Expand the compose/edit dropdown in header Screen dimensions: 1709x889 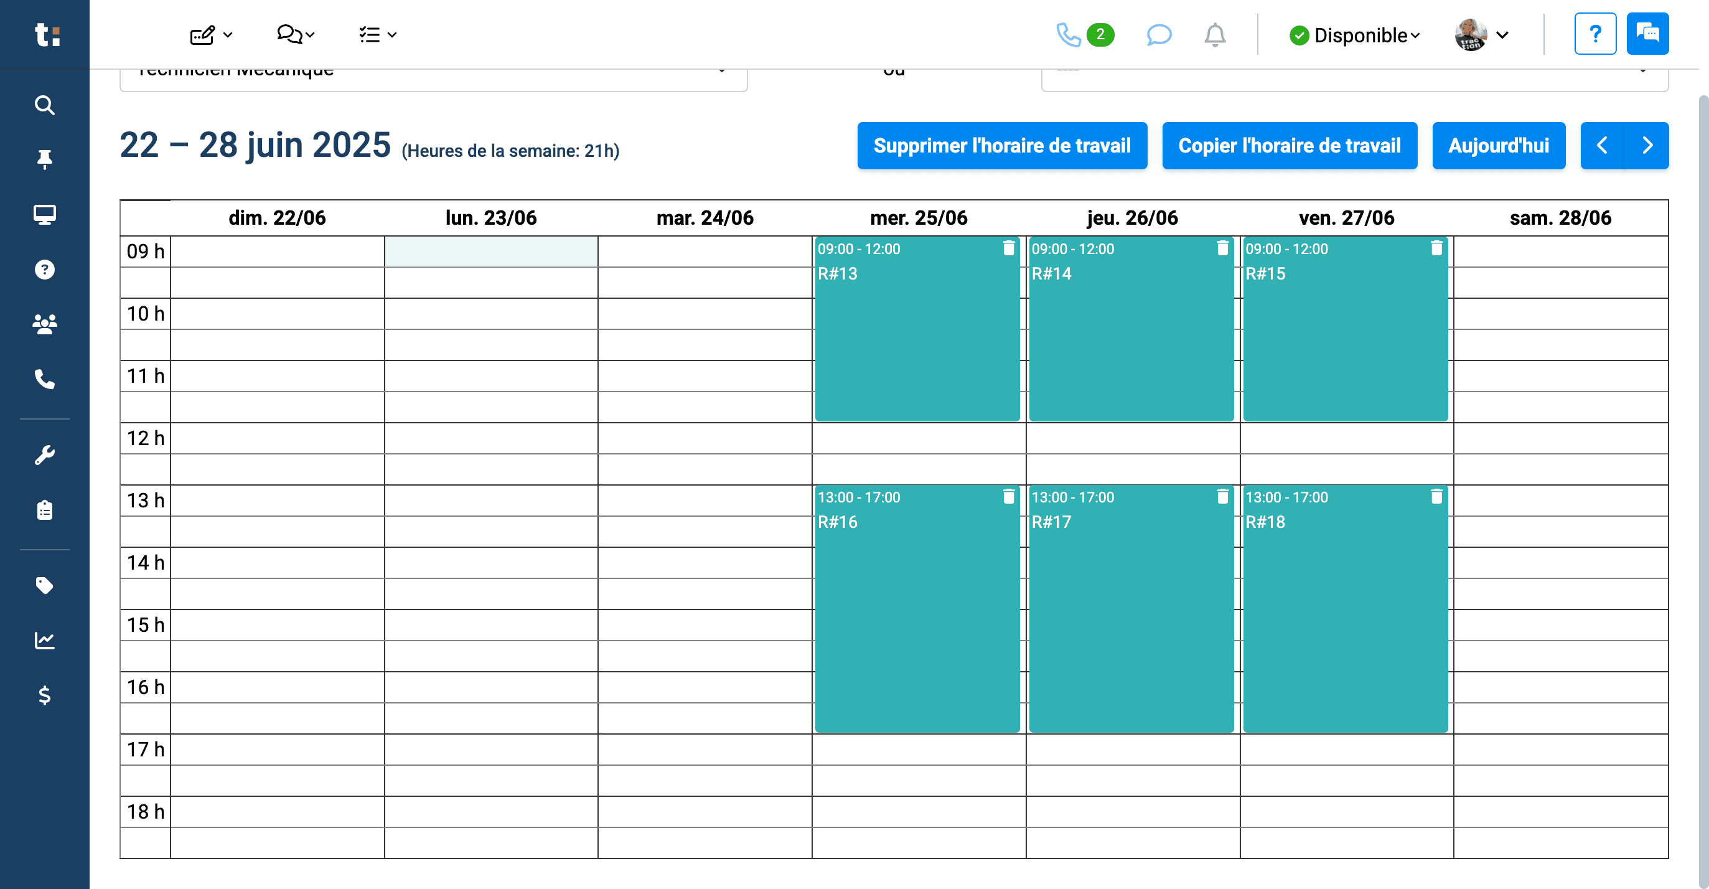point(211,34)
